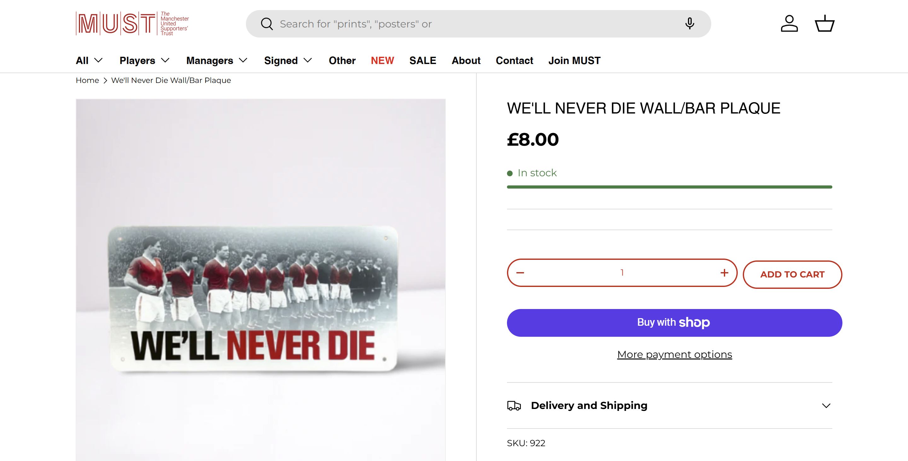
Task: Click the delivery truck icon
Action: tap(514, 406)
